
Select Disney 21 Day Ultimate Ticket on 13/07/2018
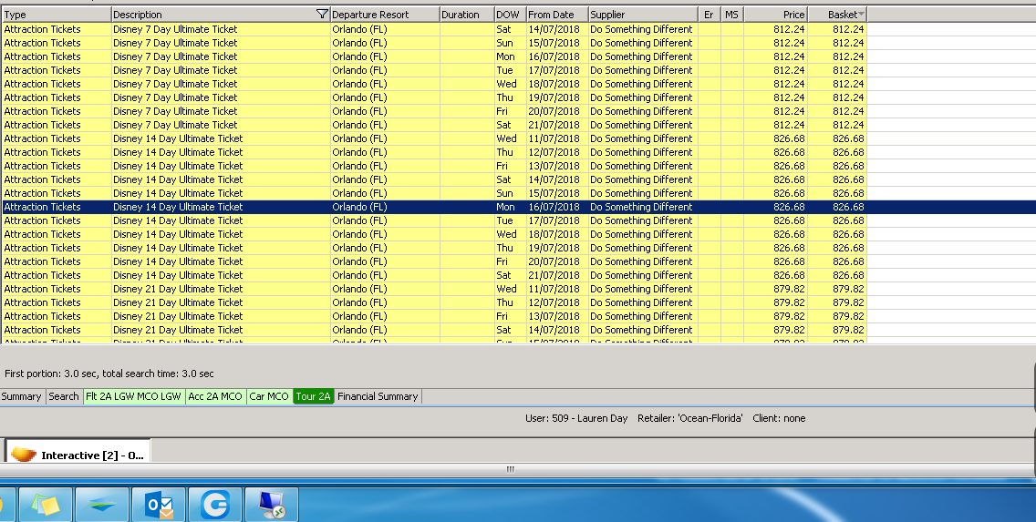[434, 316]
